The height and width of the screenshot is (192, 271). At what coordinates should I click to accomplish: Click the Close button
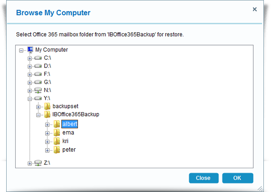pyautogui.click(x=203, y=178)
